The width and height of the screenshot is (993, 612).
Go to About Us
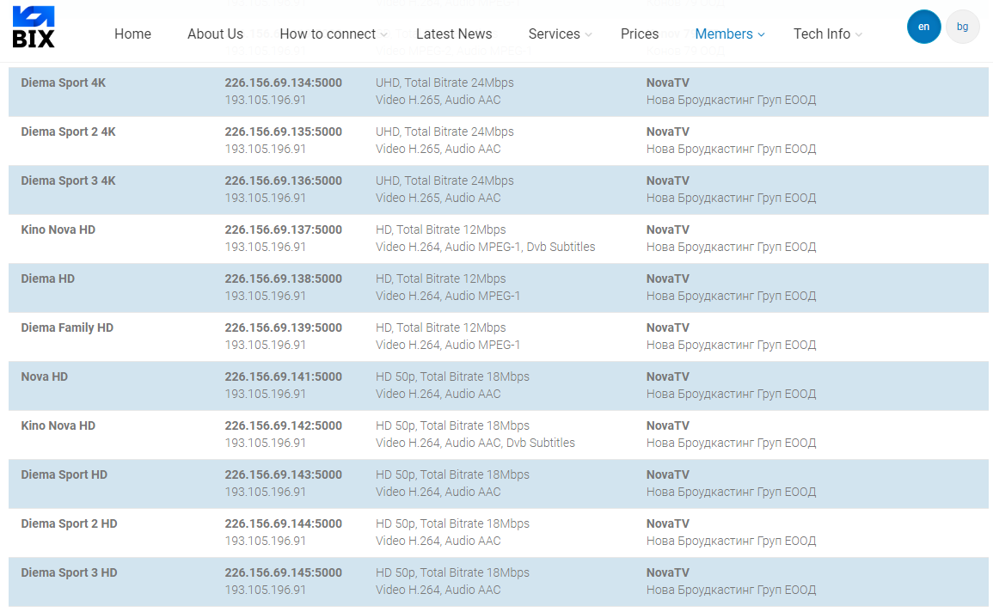tap(215, 34)
